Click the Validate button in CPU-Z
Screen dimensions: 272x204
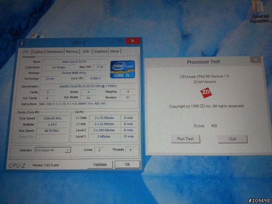click(x=100, y=164)
